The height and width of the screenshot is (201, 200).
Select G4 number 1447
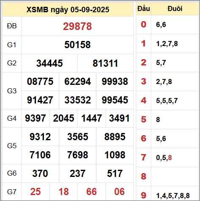91,118
